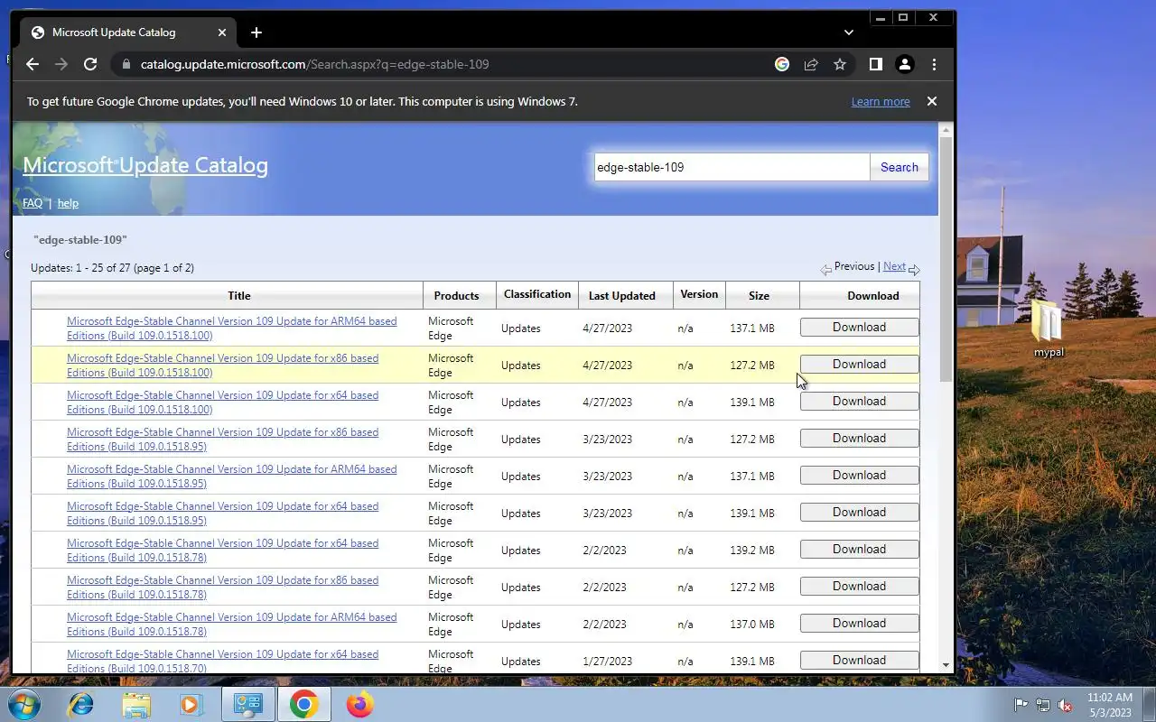
Task: Open x64 Build 109.0.1518.70 update link
Action: point(222,661)
